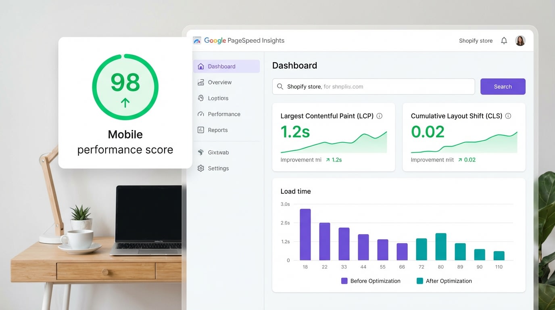Select the Overview menu entry

click(x=219, y=82)
